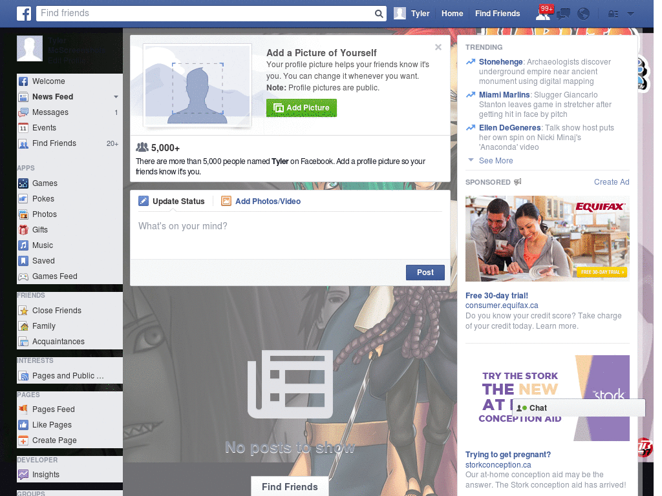Click the 5,000+ people count text
Image resolution: width=662 pixels, height=496 pixels.
coord(165,148)
